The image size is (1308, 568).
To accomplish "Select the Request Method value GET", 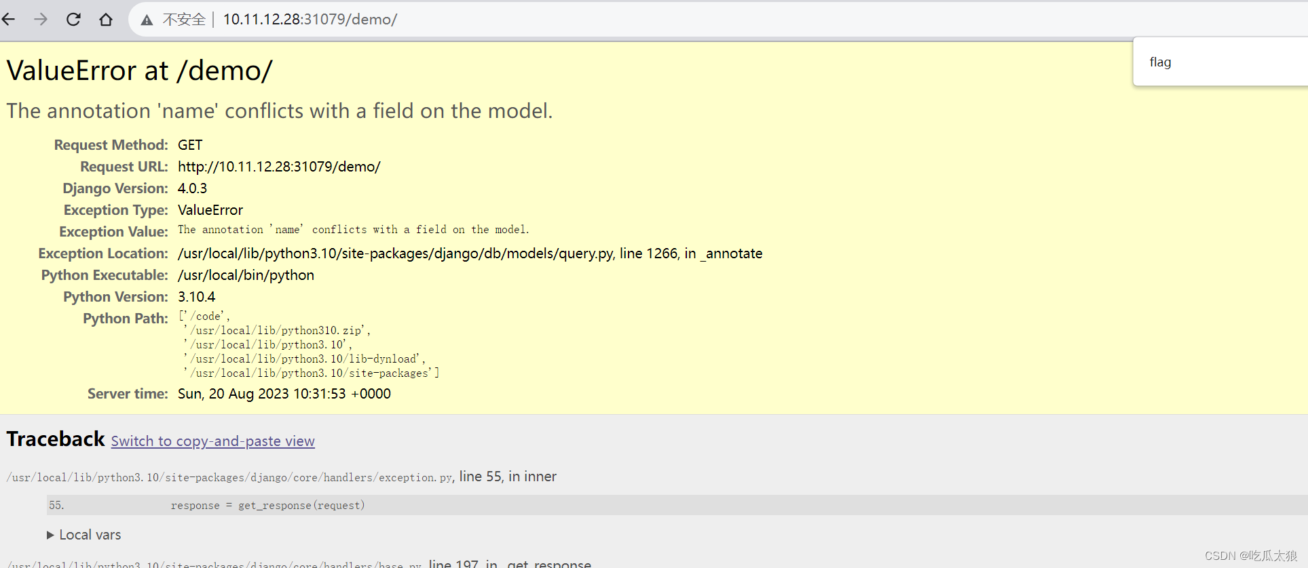I will point(190,145).
